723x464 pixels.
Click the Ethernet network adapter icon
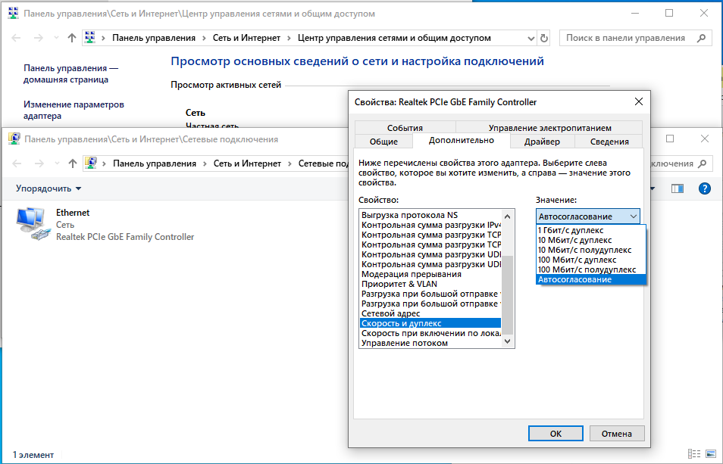[x=33, y=225]
